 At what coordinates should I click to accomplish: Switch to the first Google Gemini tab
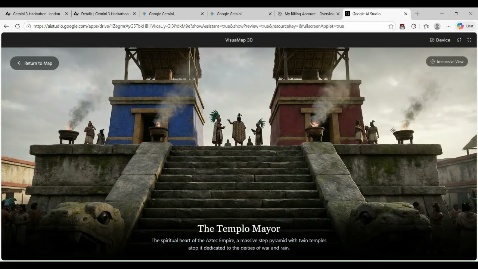point(173,14)
